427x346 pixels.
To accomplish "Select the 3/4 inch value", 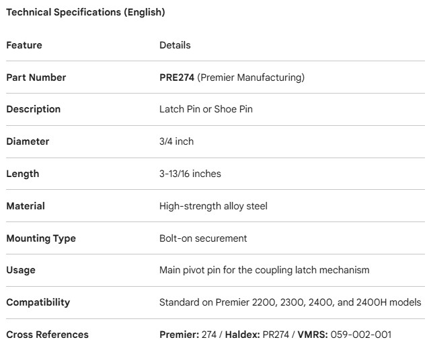I will [x=176, y=141].
